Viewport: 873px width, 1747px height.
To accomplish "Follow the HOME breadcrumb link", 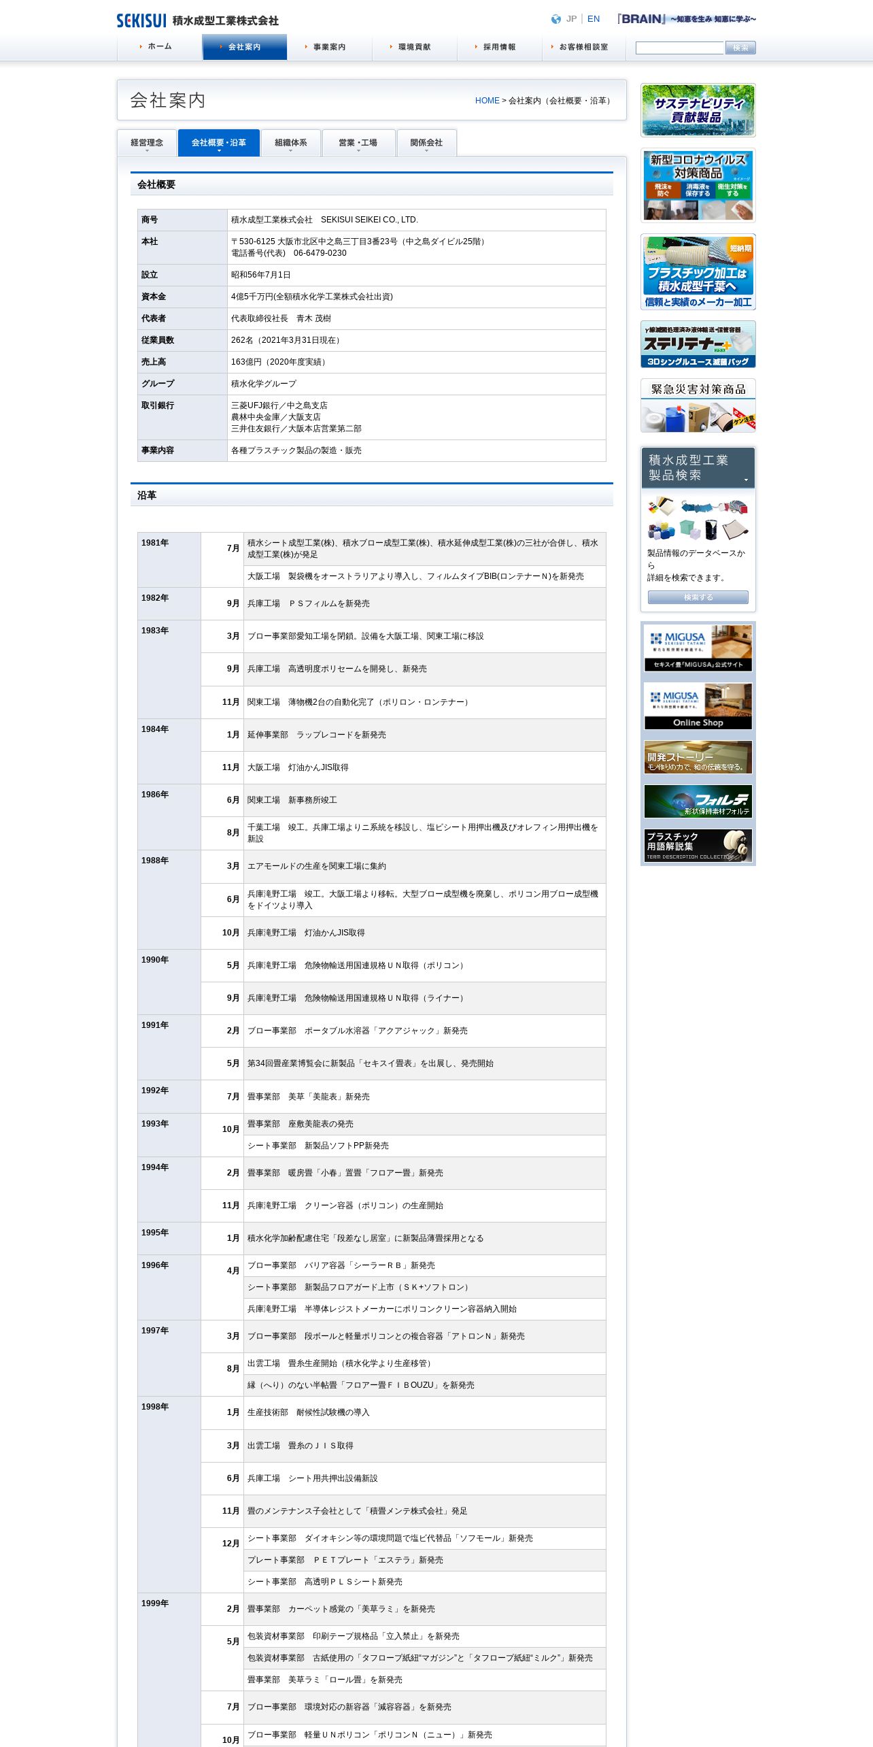I will tap(487, 101).
